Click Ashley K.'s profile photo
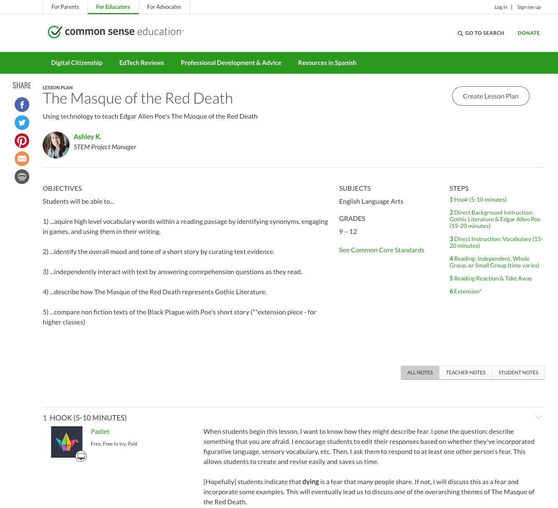Image resolution: width=558 pixels, height=508 pixels. [x=56, y=145]
